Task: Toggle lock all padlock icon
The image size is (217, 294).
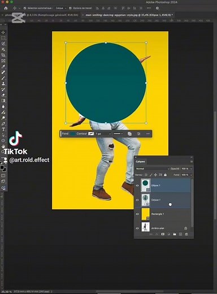Action: tap(165, 175)
